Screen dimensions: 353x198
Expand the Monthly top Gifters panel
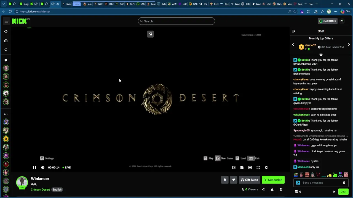(x=321, y=55)
